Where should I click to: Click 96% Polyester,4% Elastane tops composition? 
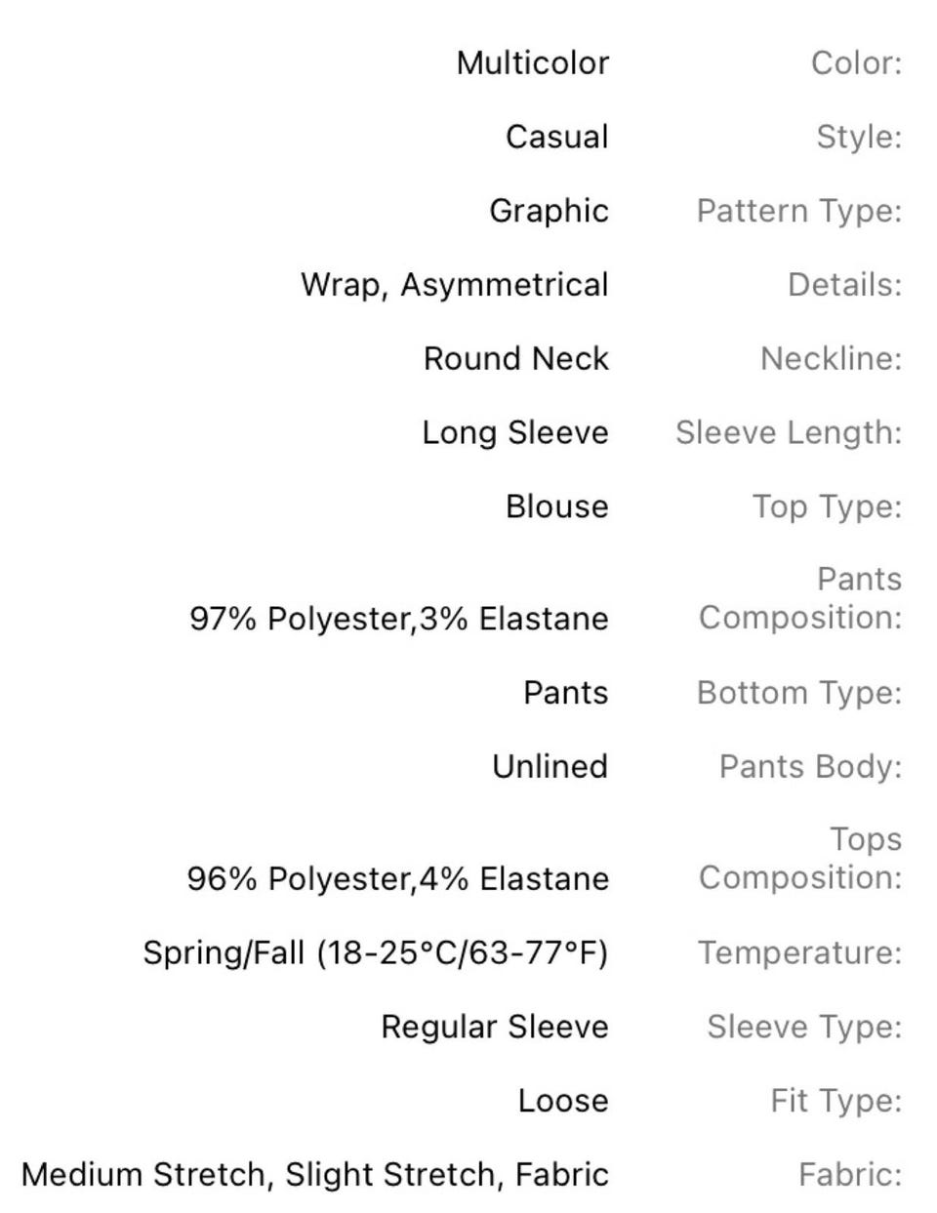pos(397,879)
